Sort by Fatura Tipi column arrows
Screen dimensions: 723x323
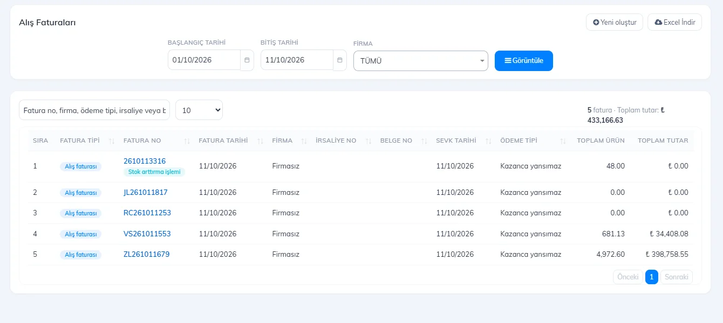click(x=112, y=141)
